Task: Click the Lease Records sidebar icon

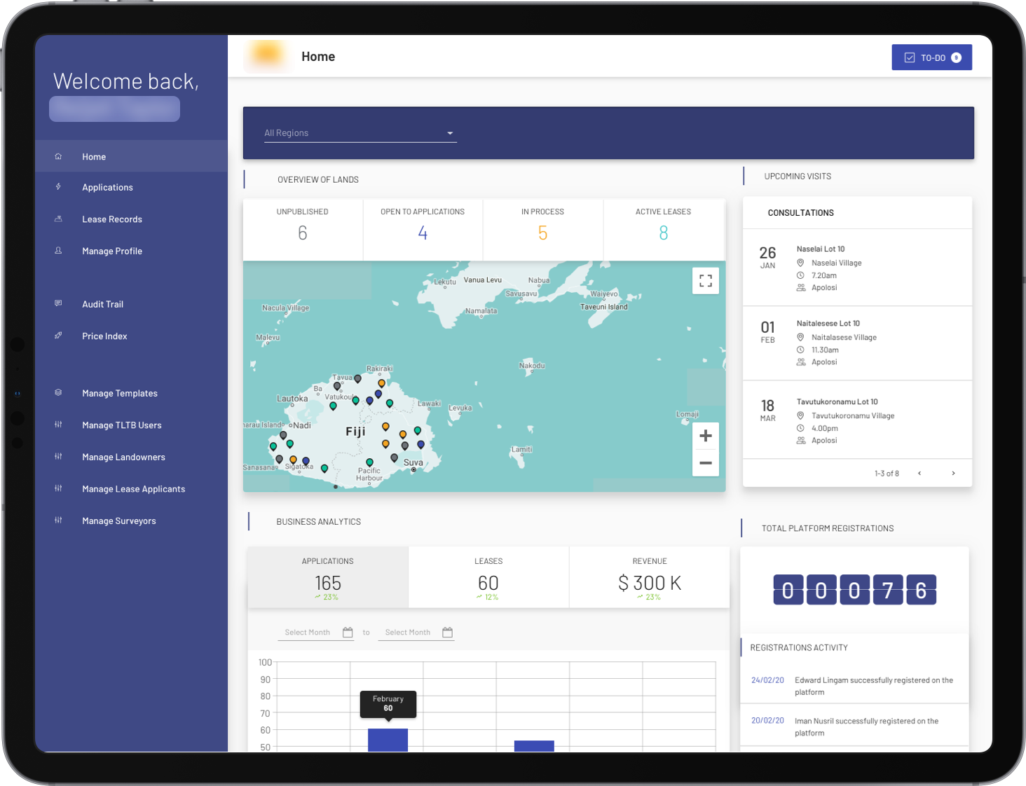Action: pos(58,219)
